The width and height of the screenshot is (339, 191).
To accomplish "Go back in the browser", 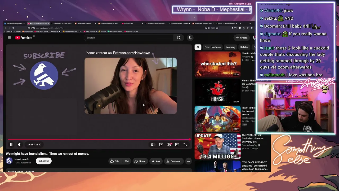I will [6, 28].
